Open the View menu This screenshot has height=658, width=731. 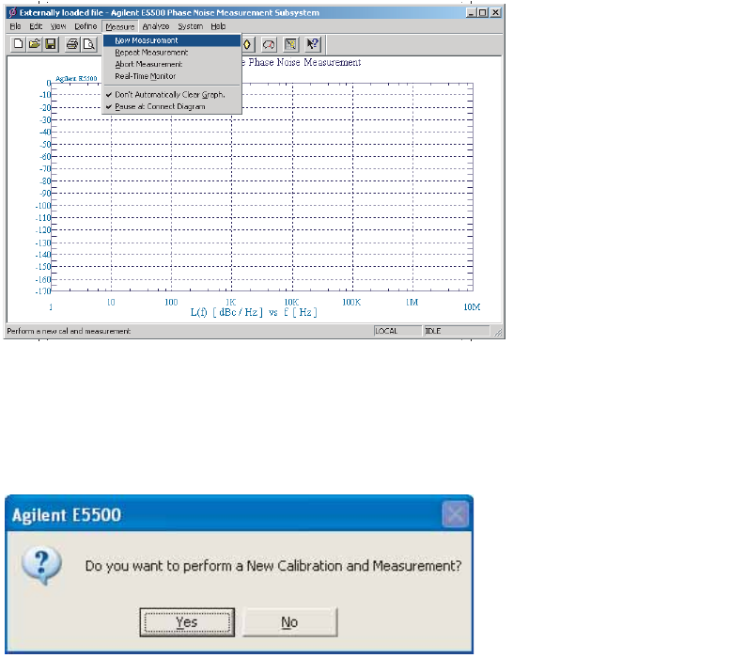pos(58,26)
